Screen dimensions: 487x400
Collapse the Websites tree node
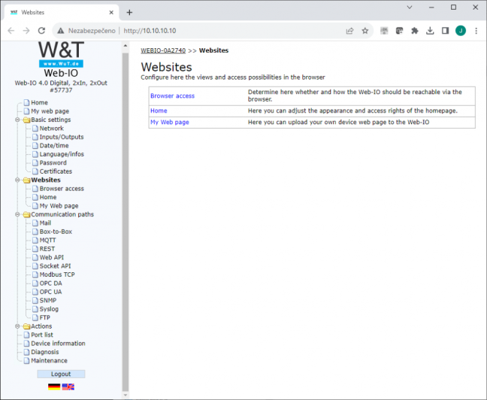pyautogui.click(x=17, y=180)
